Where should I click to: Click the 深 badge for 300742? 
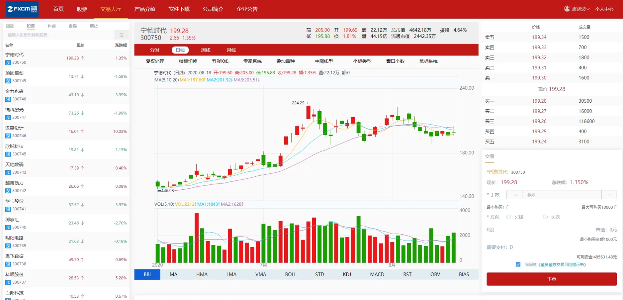point(8,191)
